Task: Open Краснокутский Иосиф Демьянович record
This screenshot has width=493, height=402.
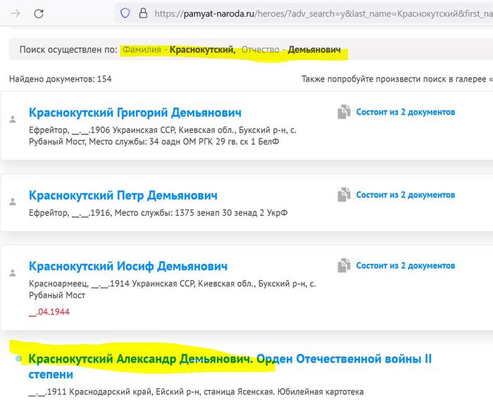Action: coord(127,266)
